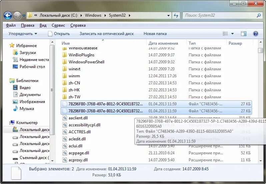Screen dimensions: 266x184
Task: Click the aaclient.dll file icon
Action: click(65, 118)
